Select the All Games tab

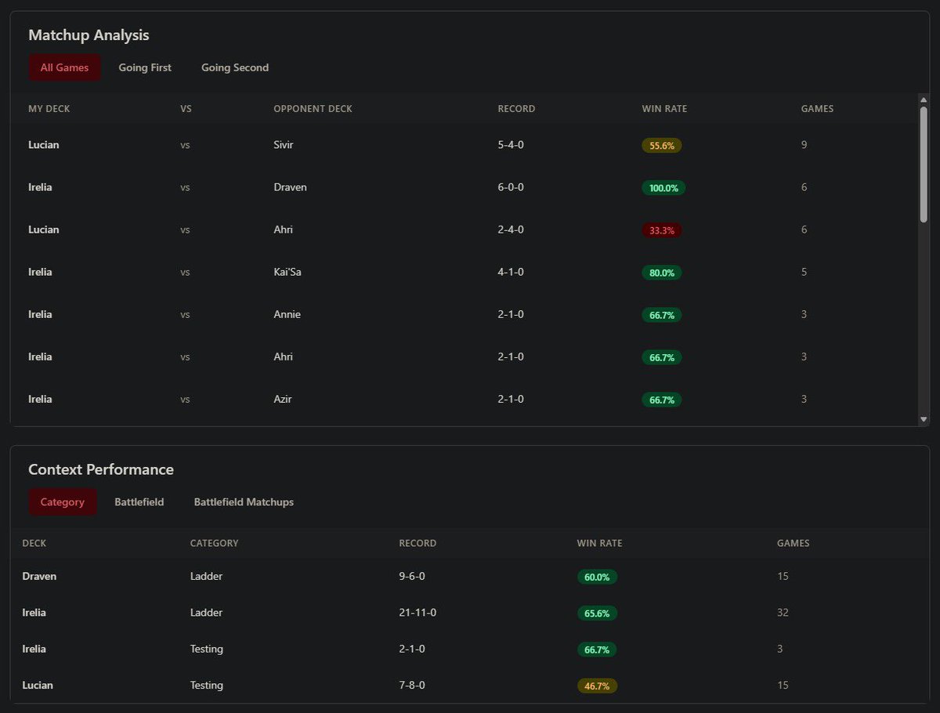(x=64, y=67)
